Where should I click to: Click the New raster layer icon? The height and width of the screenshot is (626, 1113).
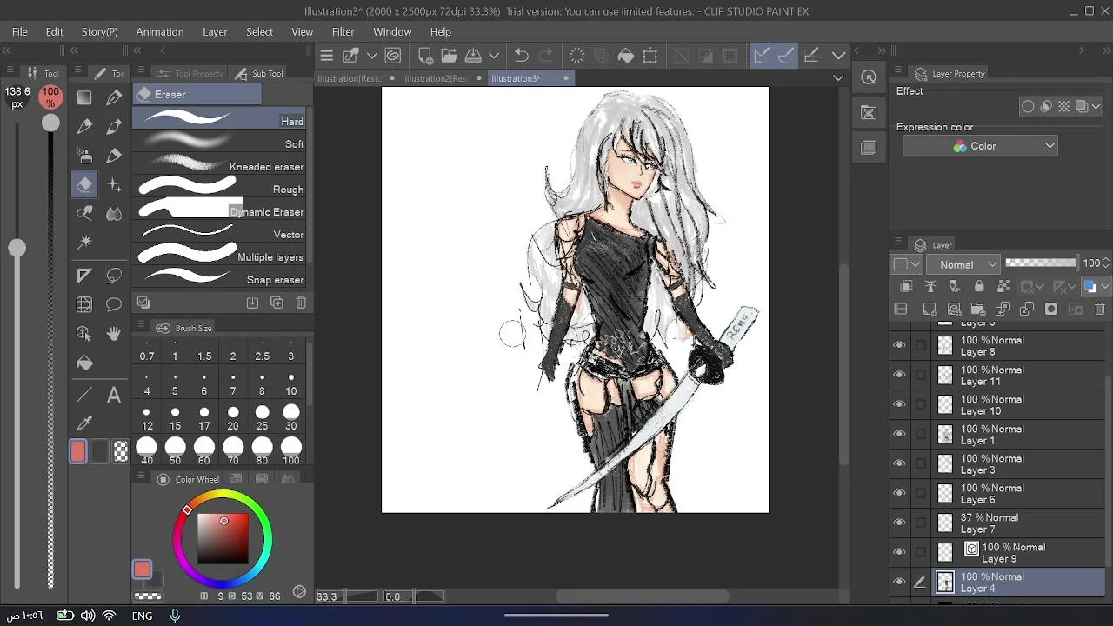(930, 309)
